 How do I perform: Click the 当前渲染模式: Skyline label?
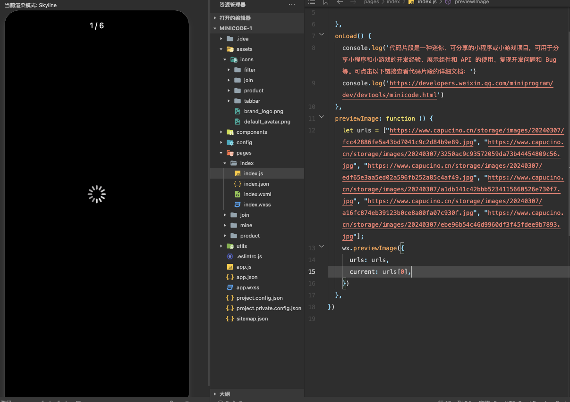coord(31,5)
